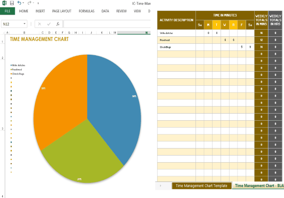Viewport: 284px width, 198px height.
Task: Confirm entry with the checkmark icon
Action: tap(49, 24)
